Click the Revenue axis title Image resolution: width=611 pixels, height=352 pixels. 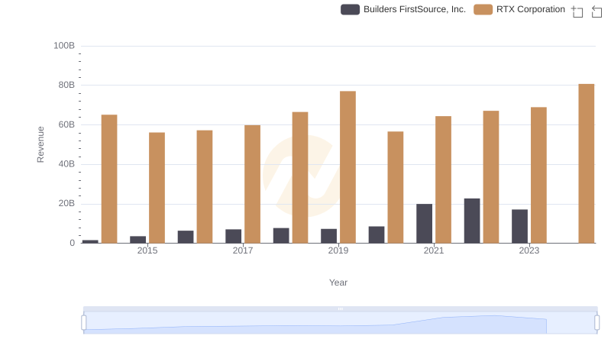40,144
